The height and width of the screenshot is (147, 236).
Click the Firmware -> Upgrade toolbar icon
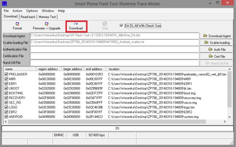[46, 26]
